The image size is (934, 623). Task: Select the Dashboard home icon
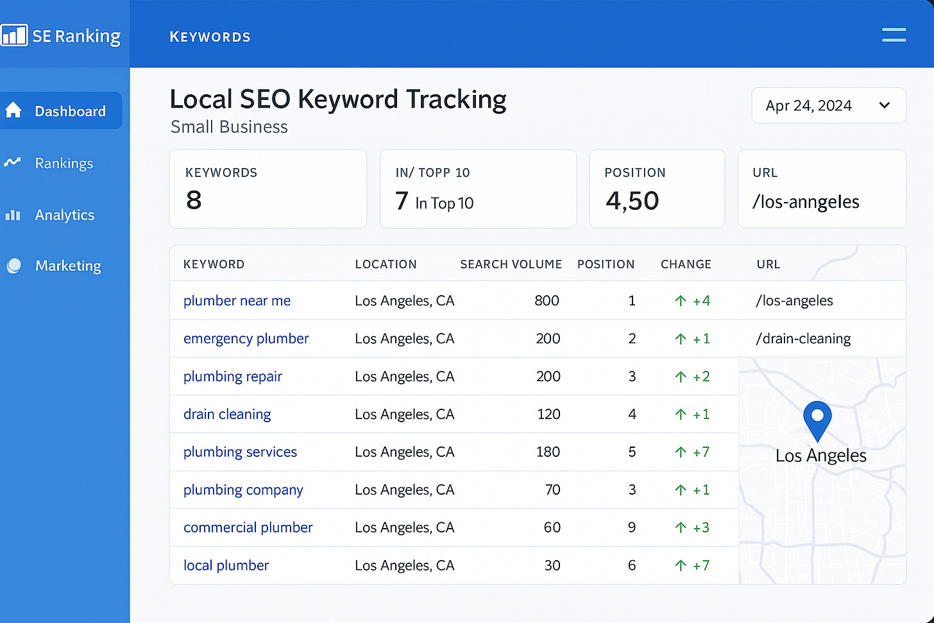pos(13,110)
